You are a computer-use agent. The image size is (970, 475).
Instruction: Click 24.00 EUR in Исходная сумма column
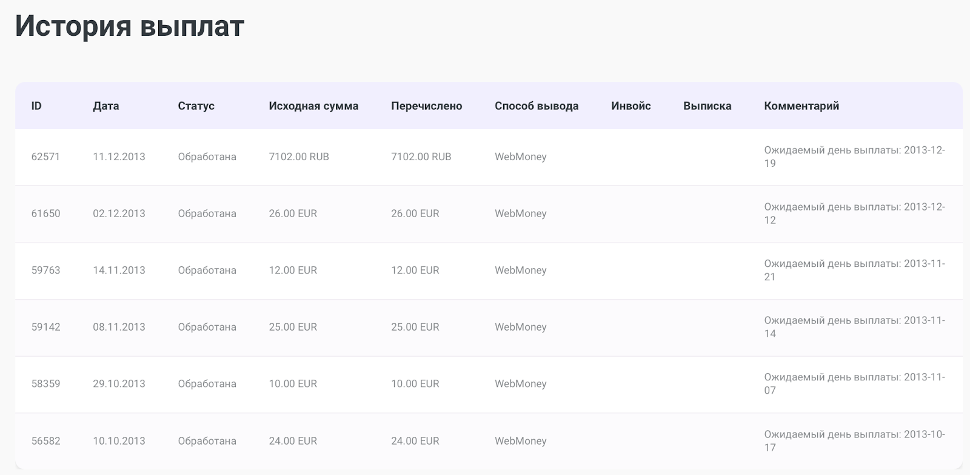point(293,441)
